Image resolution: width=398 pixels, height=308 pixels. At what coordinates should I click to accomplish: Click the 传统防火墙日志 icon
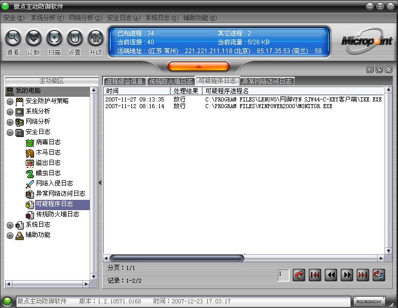[30, 215]
